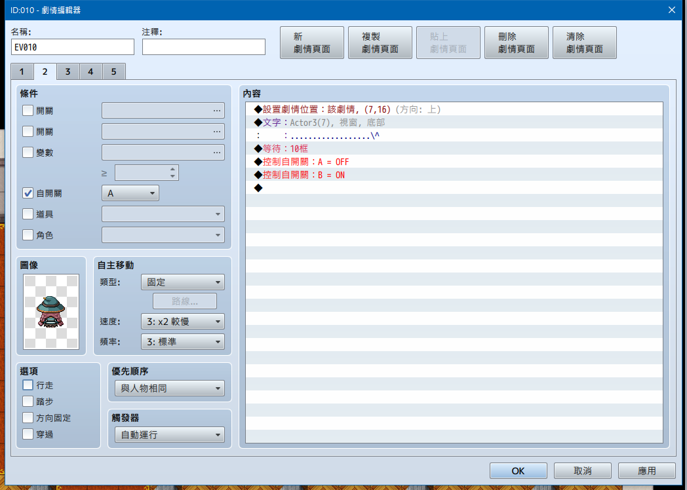The image size is (687, 490).
Task: Enable the 穿過 option
Action: 28,434
